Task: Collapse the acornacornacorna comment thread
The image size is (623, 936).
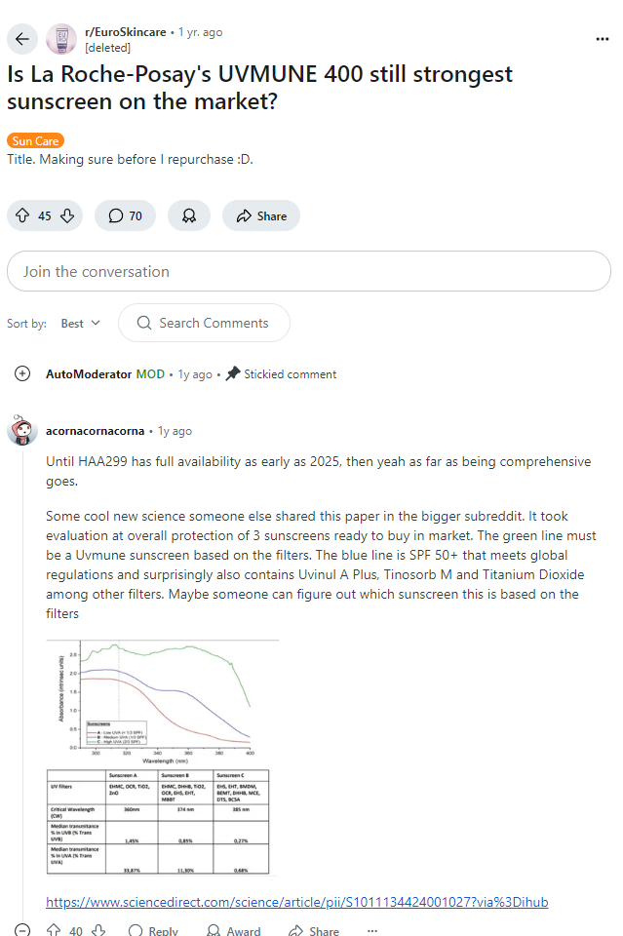Action: click(22, 931)
